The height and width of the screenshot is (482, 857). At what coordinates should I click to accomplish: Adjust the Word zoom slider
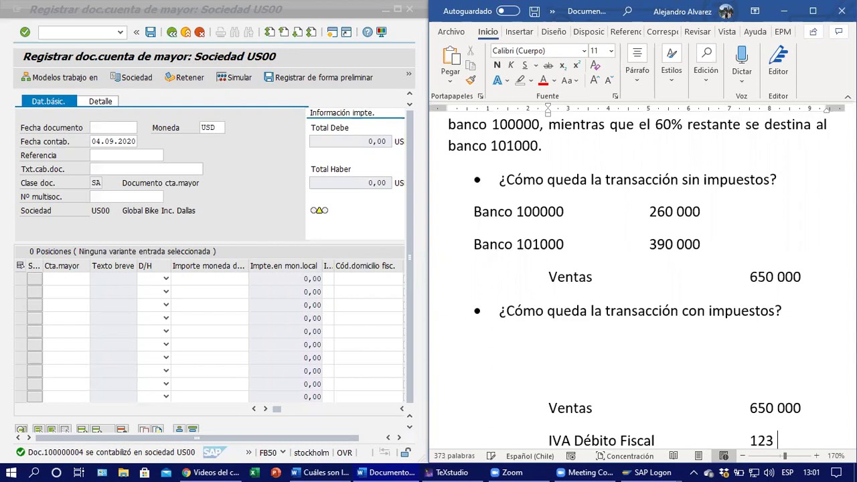(x=785, y=456)
